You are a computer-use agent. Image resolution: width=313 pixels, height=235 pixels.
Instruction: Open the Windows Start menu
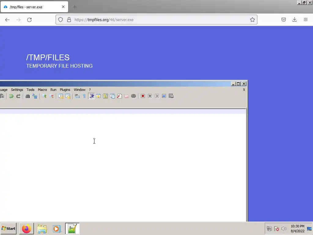pos(8,228)
